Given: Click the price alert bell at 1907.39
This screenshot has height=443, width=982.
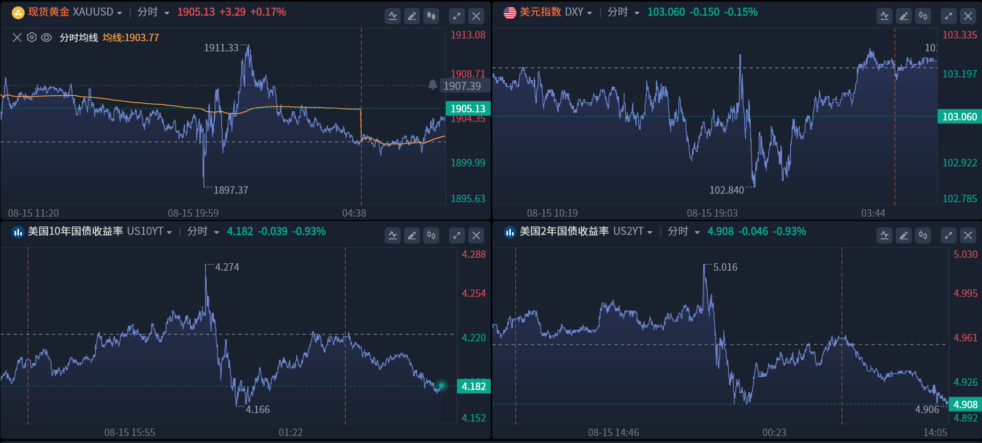Looking at the screenshot, I should 433,85.
